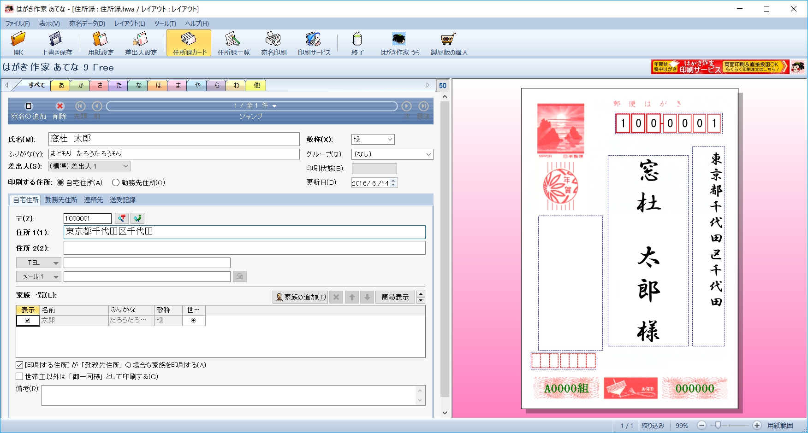Image resolution: width=808 pixels, height=433 pixels.
Task: Open the 宛名データ(D) menu
Action: (x=87, y=23)
